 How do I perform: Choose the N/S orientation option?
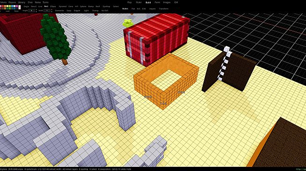coord(138,9)
